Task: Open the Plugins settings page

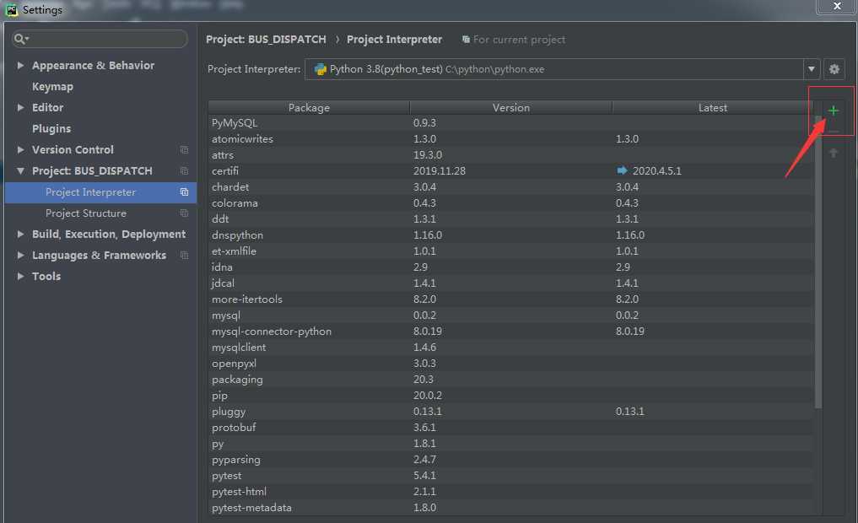Action: point(51,128)
